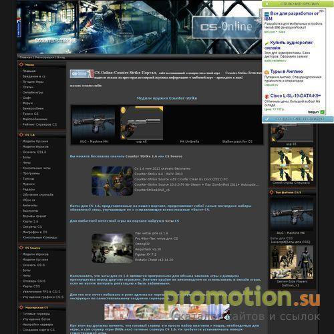
Task: Open Регистрация in top navigation bar
Action: pyautogui.click(x=45, y=57)
